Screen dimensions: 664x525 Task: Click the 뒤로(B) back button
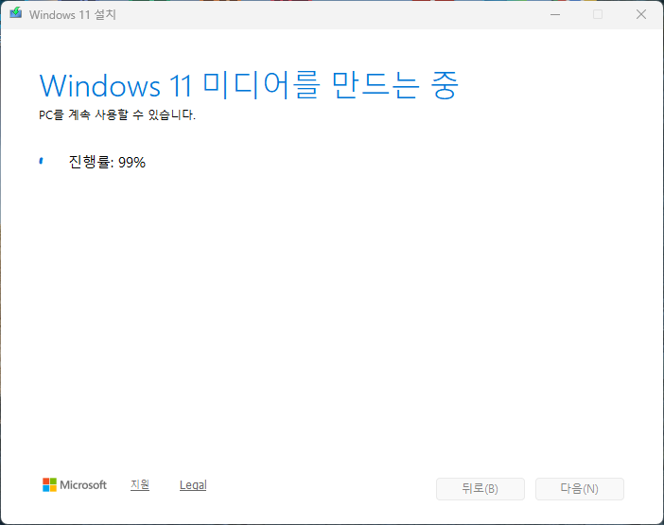[x=481, y=489]
